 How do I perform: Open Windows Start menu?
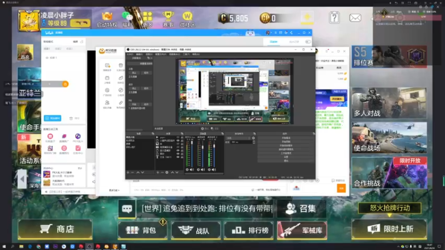point(4,247)
